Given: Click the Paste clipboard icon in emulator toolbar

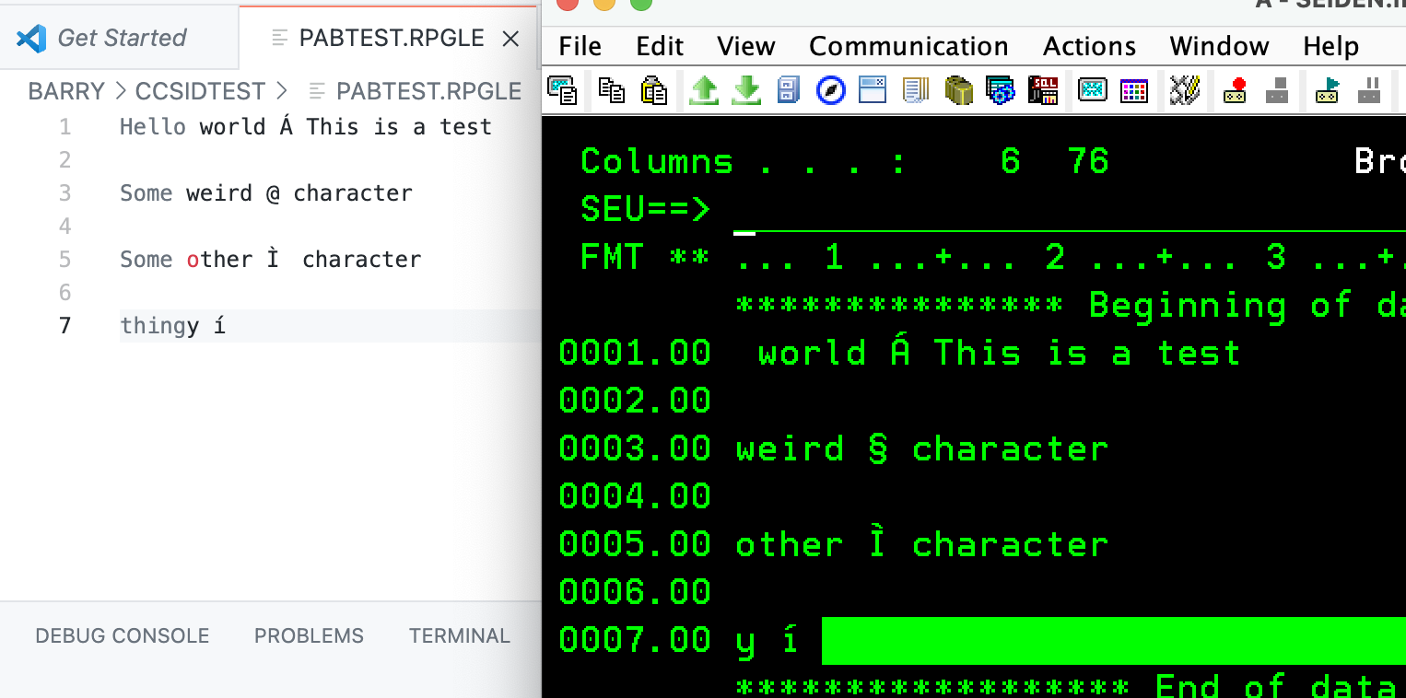Looking at the screenshot, I should 653,90.
